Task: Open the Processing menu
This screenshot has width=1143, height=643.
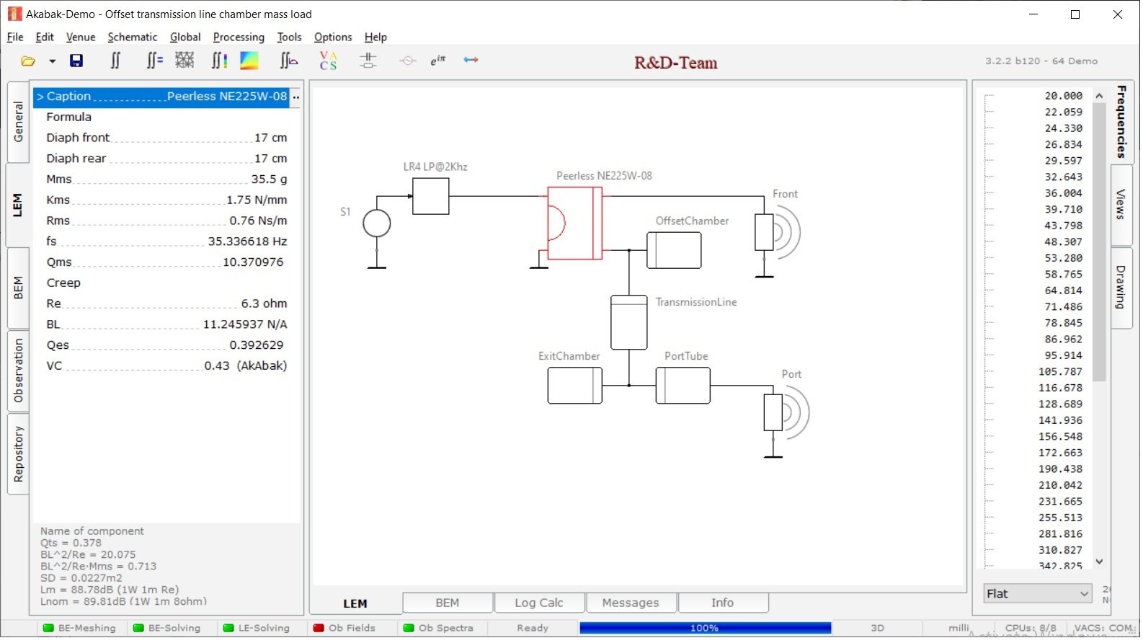Action: 239,37
